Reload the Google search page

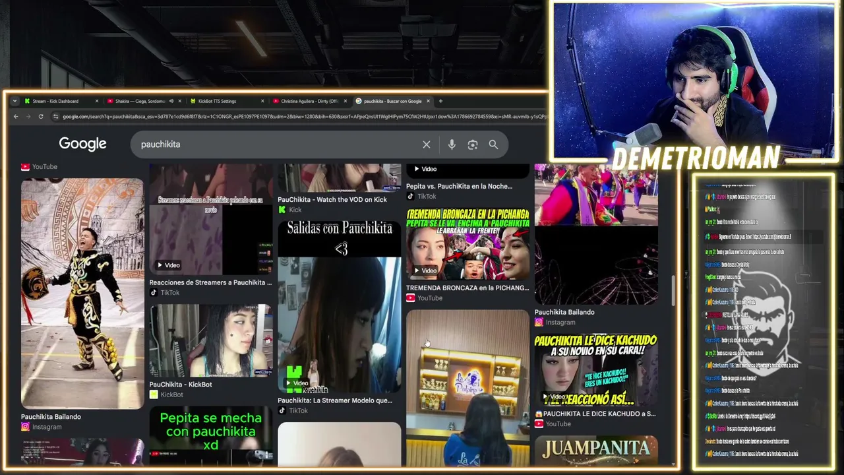[x=41, y=117]
